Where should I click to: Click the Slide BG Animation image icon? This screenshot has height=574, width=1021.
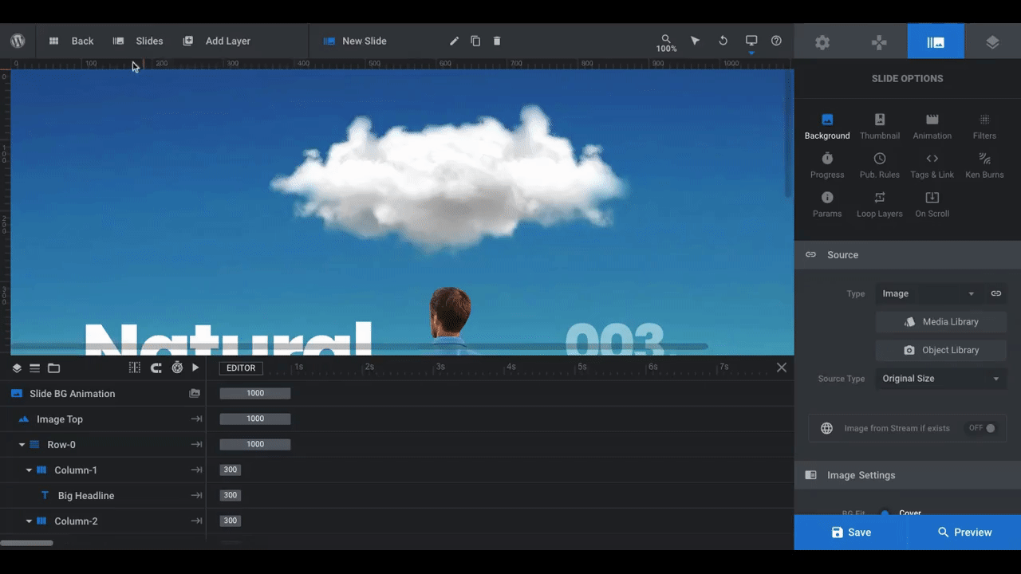pos(195,394)
